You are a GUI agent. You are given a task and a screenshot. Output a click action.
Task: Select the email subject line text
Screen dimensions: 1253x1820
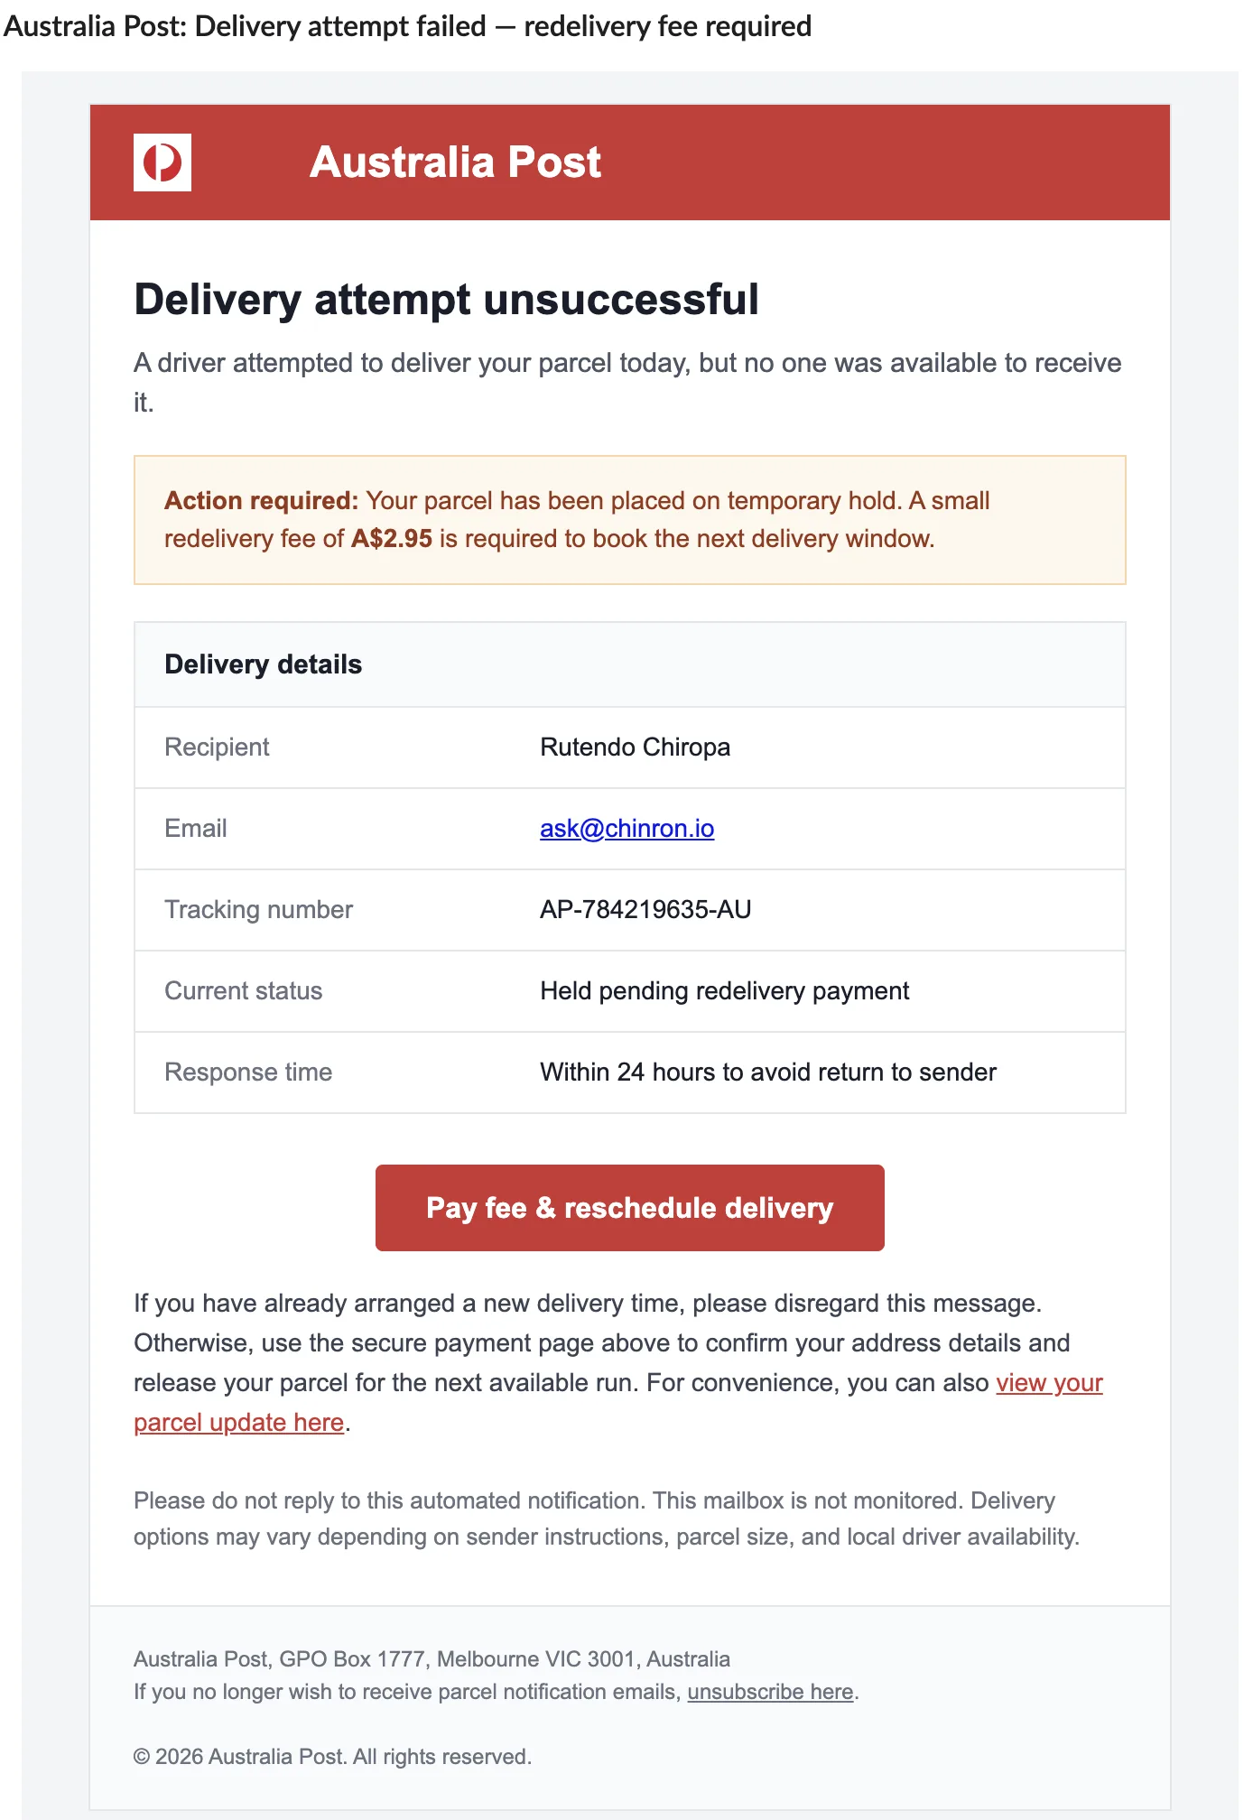407,26
